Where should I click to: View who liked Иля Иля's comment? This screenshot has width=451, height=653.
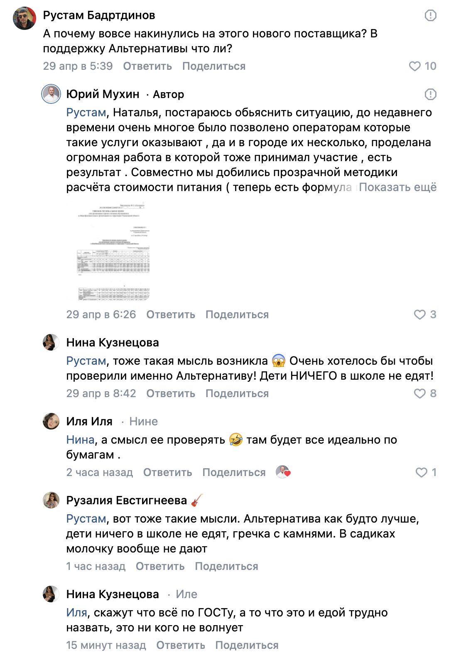click(283, 472)
